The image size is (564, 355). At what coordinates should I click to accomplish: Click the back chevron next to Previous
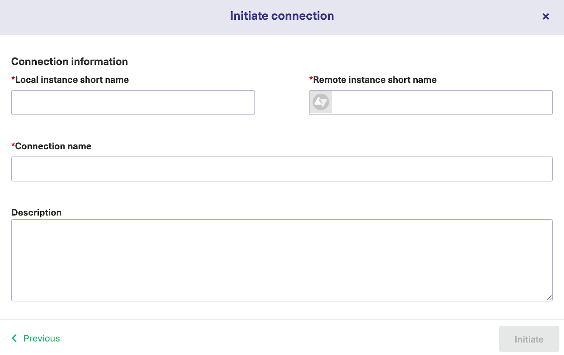point(14,338)
